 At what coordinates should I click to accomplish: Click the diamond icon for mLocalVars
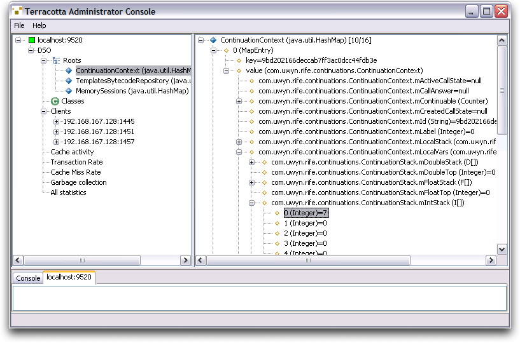[251, 152]
